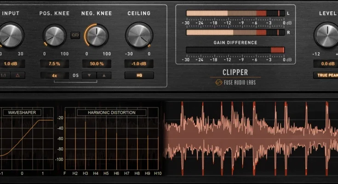Screen dimensions: 338x184
Task: Toggle the 1:1 button under Input
Action: click(x=3, y=75)
